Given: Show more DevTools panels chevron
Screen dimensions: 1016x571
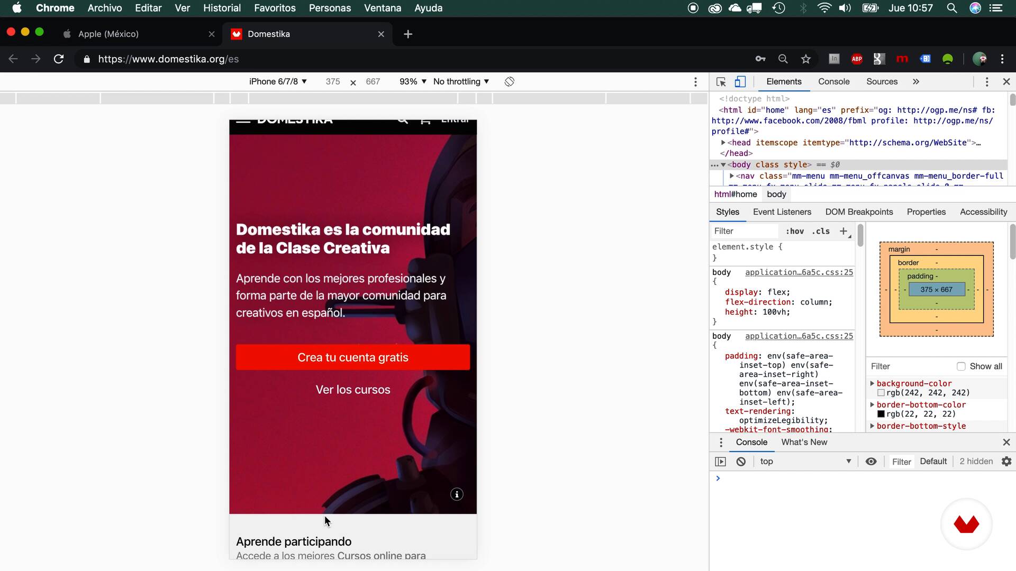Looking at the screenshot, I should [x=916, y=81].
